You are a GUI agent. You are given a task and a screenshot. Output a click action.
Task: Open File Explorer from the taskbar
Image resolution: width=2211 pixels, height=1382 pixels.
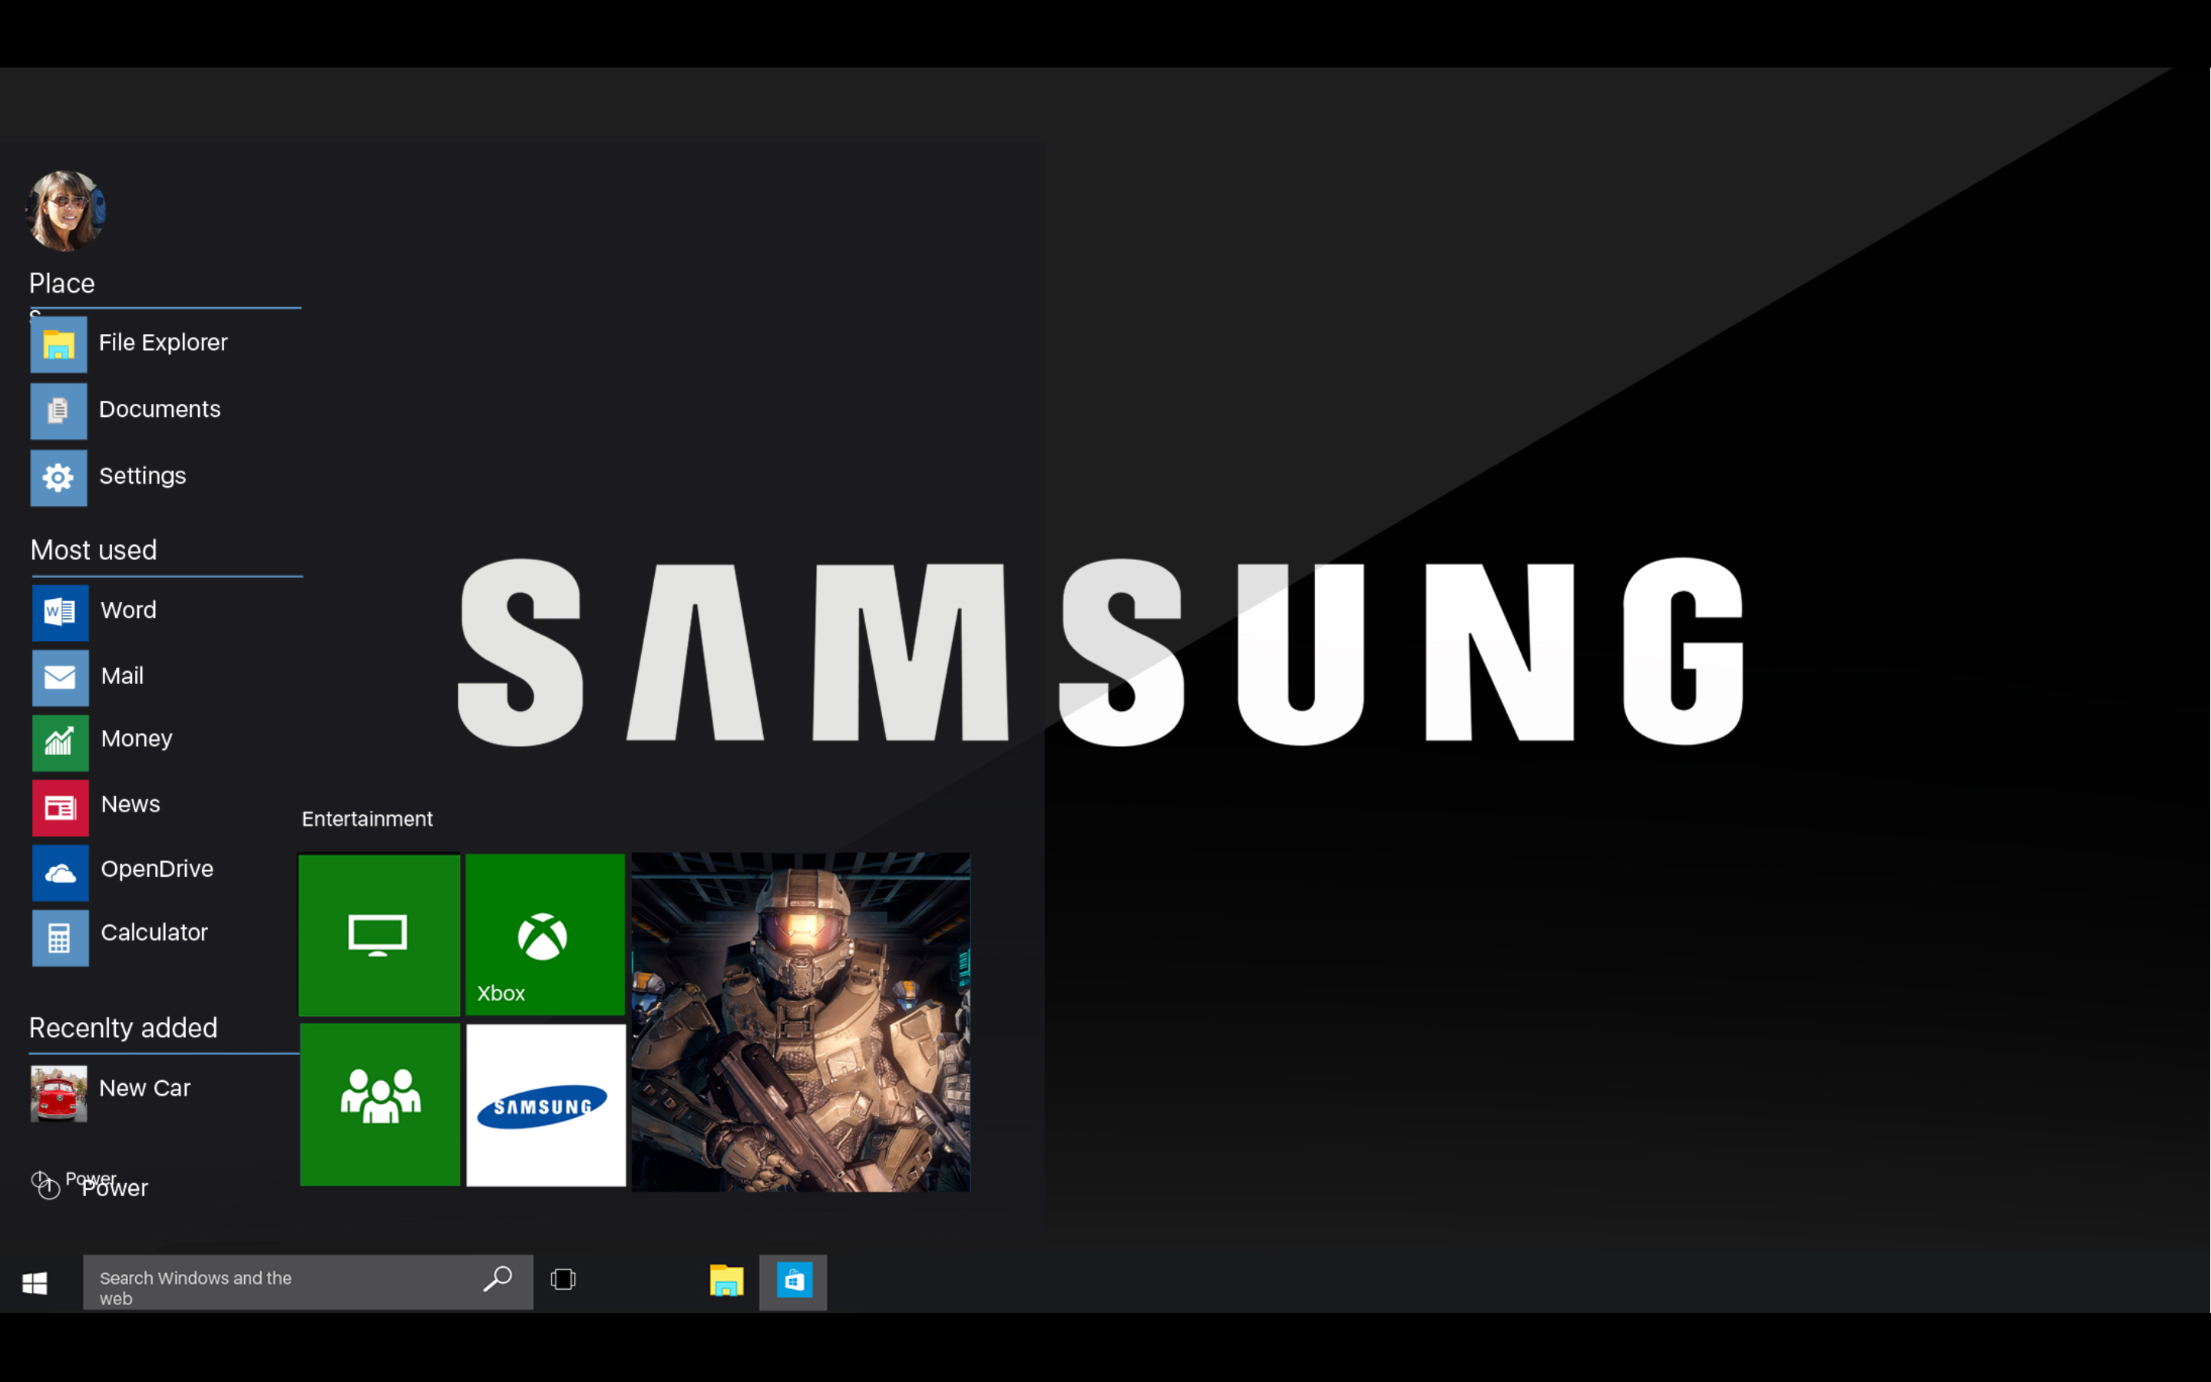pyautogui.click(x=726, y=1281)
